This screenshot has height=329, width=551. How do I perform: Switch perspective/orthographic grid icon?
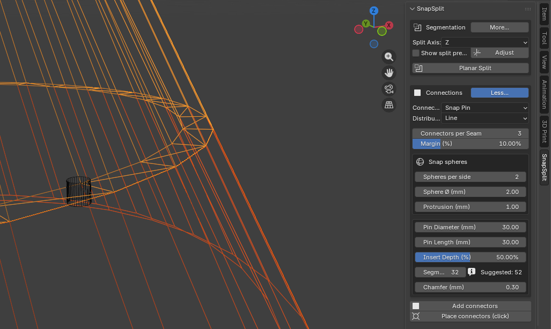click(389, 105)
